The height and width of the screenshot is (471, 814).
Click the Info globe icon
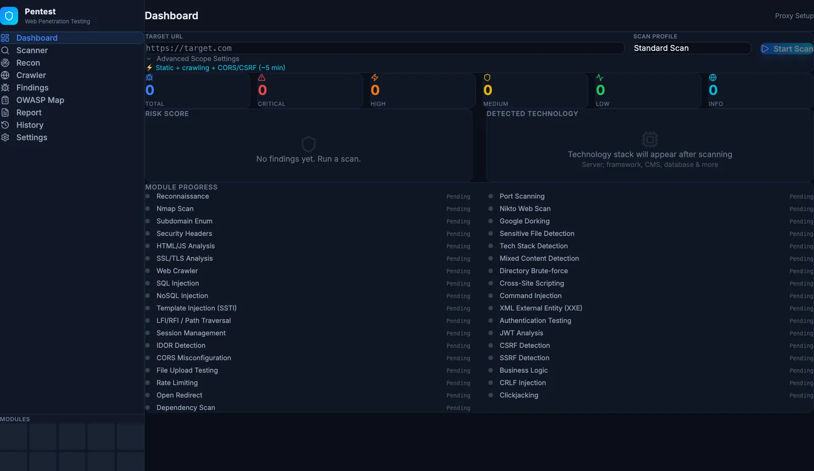point(713,78)
